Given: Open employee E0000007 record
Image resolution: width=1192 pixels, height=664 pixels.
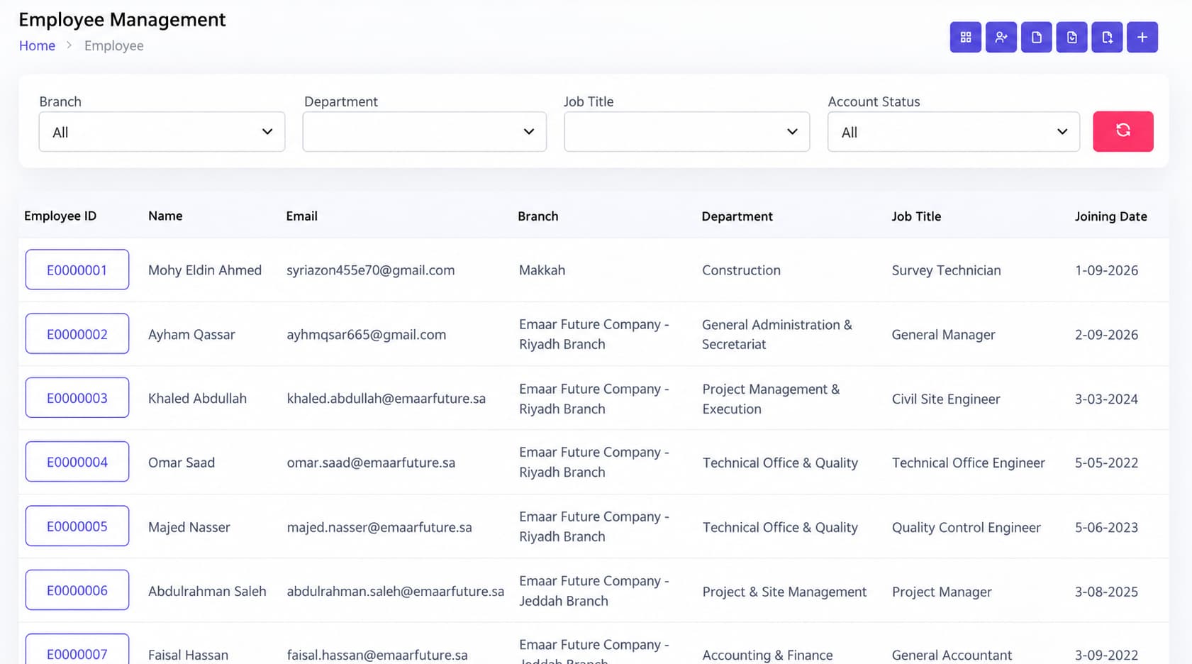Looking at the screenshot, I should click(x=77, y=651).
